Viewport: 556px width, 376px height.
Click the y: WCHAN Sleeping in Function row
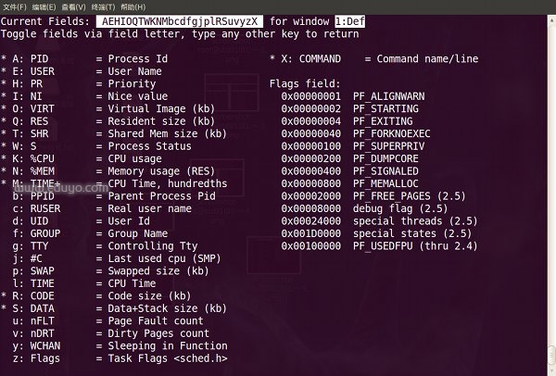pyautogui.click(x=111, y=346)
